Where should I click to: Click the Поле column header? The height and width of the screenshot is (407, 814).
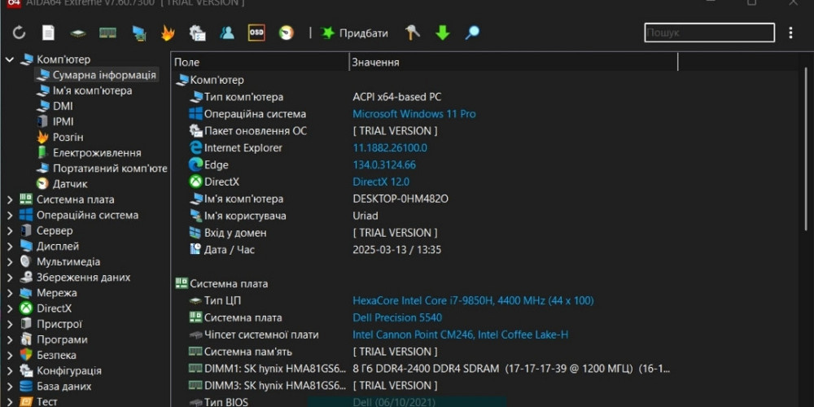[x=260, y=63]
